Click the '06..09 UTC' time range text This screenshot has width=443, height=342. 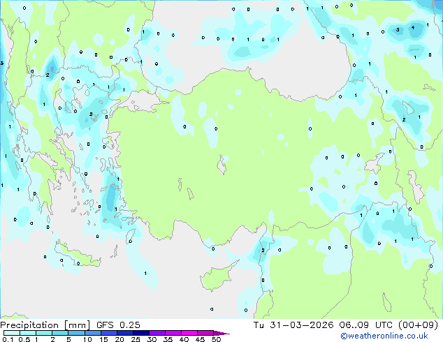(x=365, y=325)
